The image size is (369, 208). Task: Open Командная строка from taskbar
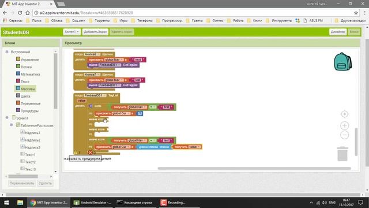coord(135,203)
